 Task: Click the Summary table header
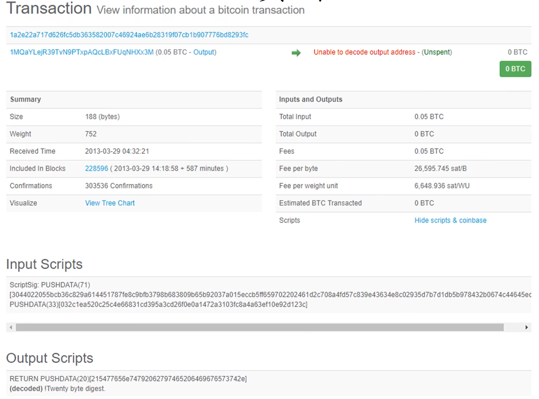tap(134, 99)
